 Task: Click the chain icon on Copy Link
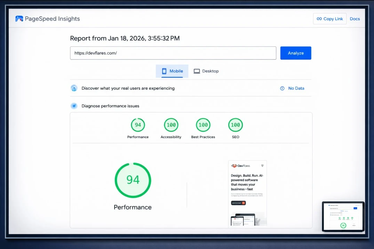(319, 19)
